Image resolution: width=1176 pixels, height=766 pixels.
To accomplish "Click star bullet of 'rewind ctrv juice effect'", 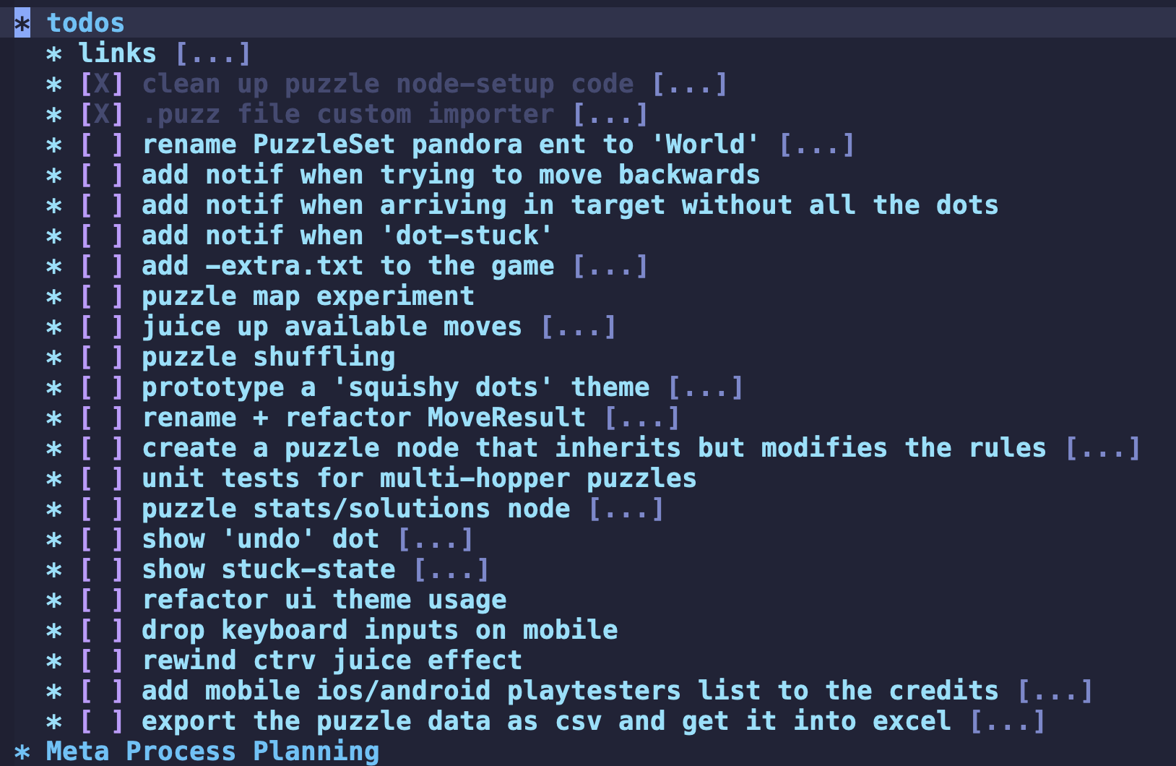I will [54, 661].
